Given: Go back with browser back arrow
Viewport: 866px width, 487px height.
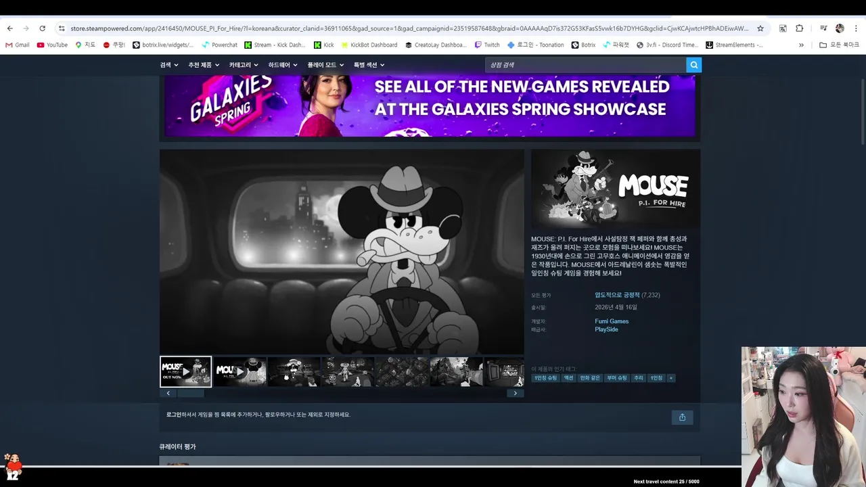Looking at the screenshot, I should (x=9, y=28).
